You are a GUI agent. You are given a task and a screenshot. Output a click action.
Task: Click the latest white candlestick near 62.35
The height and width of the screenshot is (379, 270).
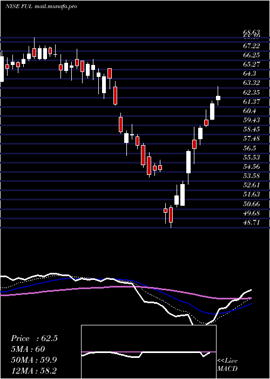pyautogui.click(x=218, y=98)
